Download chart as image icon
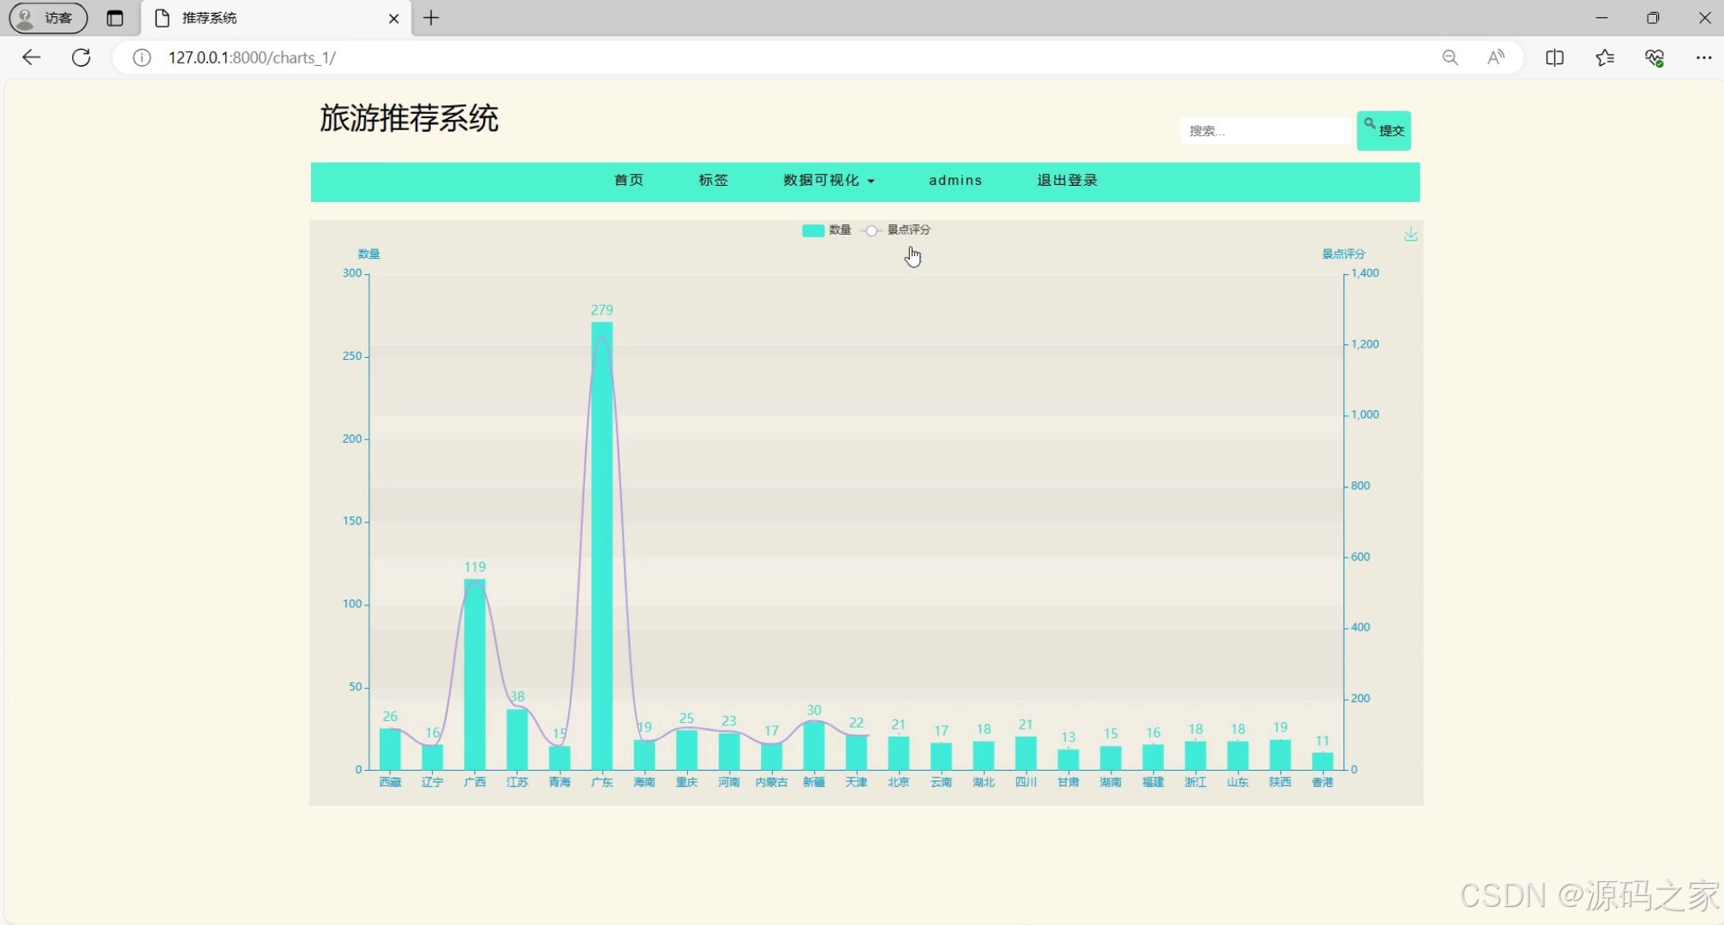This screenshot has width=1724, height=925. tap(1410, 235)
